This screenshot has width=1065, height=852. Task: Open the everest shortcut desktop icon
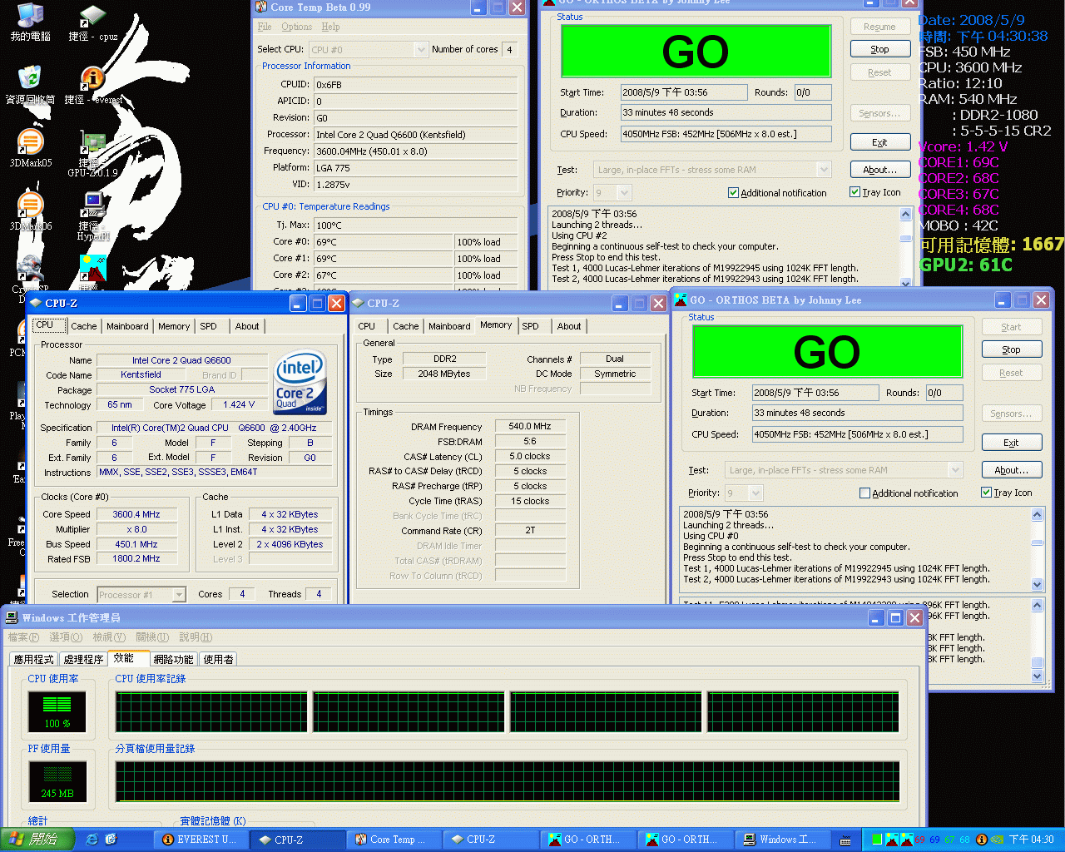coord(93,84)
